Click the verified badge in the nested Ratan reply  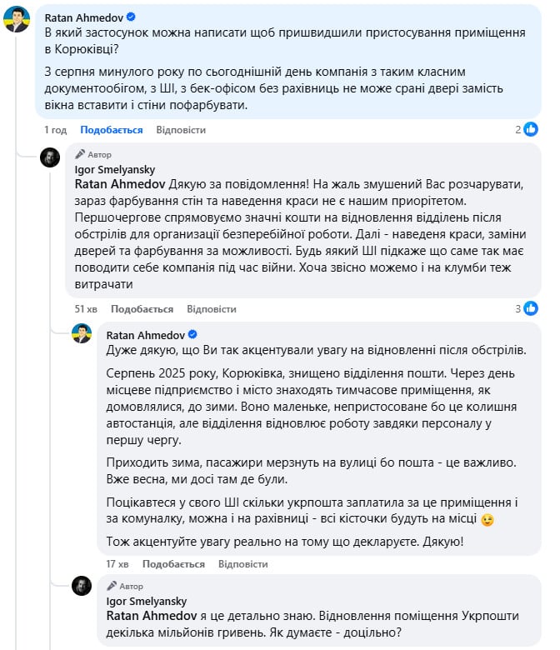coord(193,334)
